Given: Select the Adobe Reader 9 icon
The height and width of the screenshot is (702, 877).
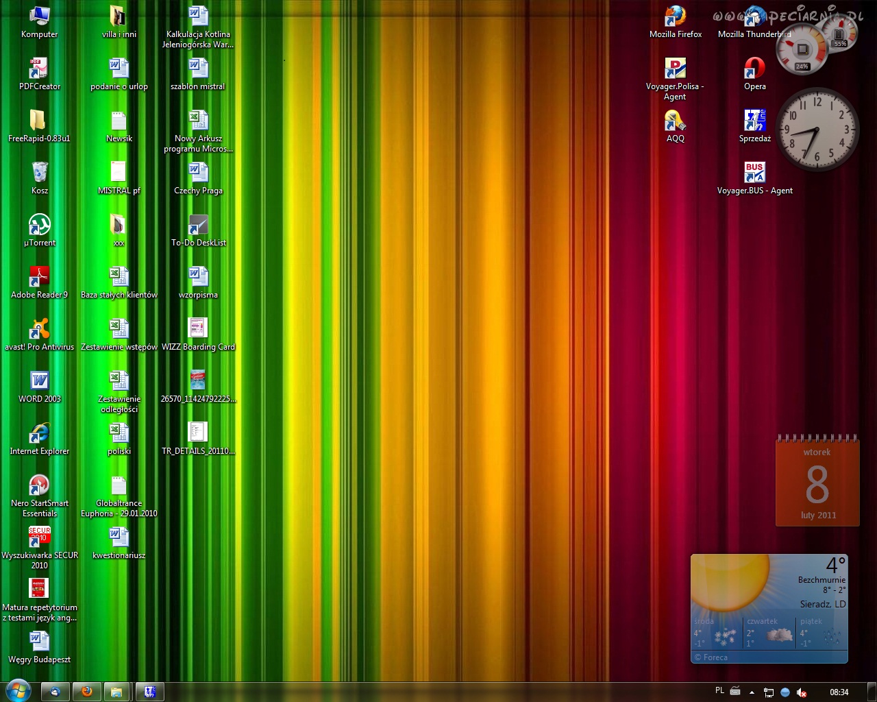Looking at the screenshot, I should tap(40, 278).
